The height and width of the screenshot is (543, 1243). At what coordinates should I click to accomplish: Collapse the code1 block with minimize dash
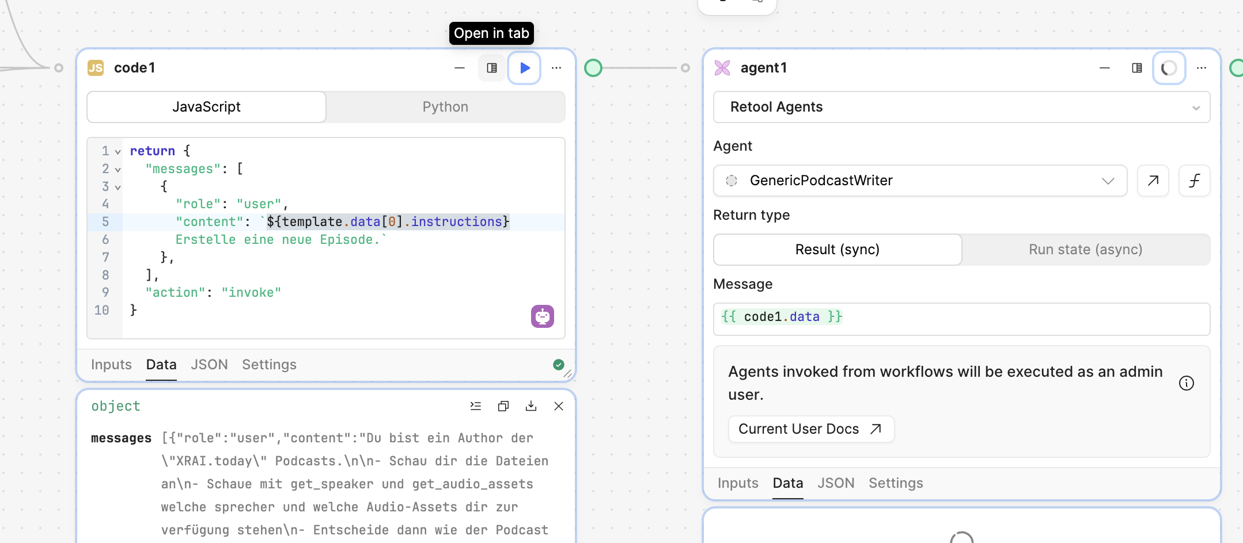460,68
